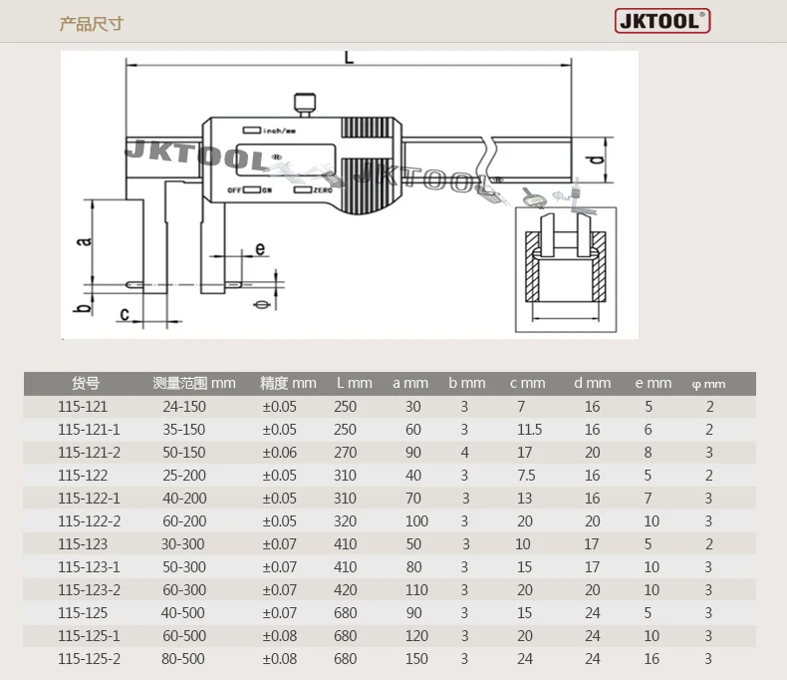Click the 50-300 measuring range cell
This screenshot has width=787, height=680.
click(x=184, y=567)
